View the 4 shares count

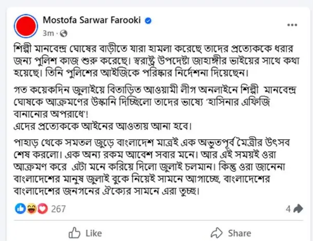point(288,208)
